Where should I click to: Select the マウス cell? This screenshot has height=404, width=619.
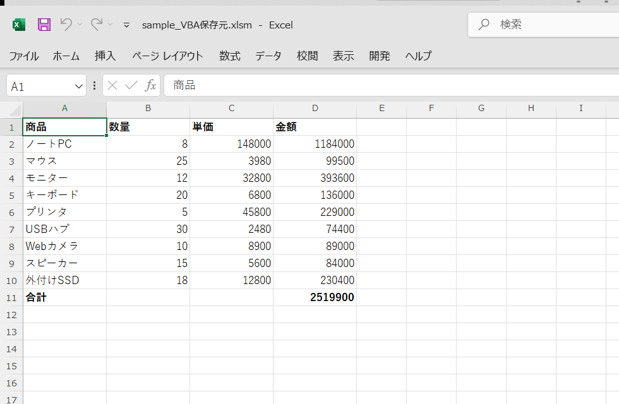click(64, 161)
